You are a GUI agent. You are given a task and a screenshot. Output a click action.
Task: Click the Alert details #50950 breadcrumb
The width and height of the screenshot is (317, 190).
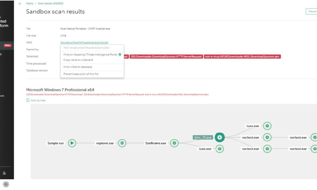point(51,4)
